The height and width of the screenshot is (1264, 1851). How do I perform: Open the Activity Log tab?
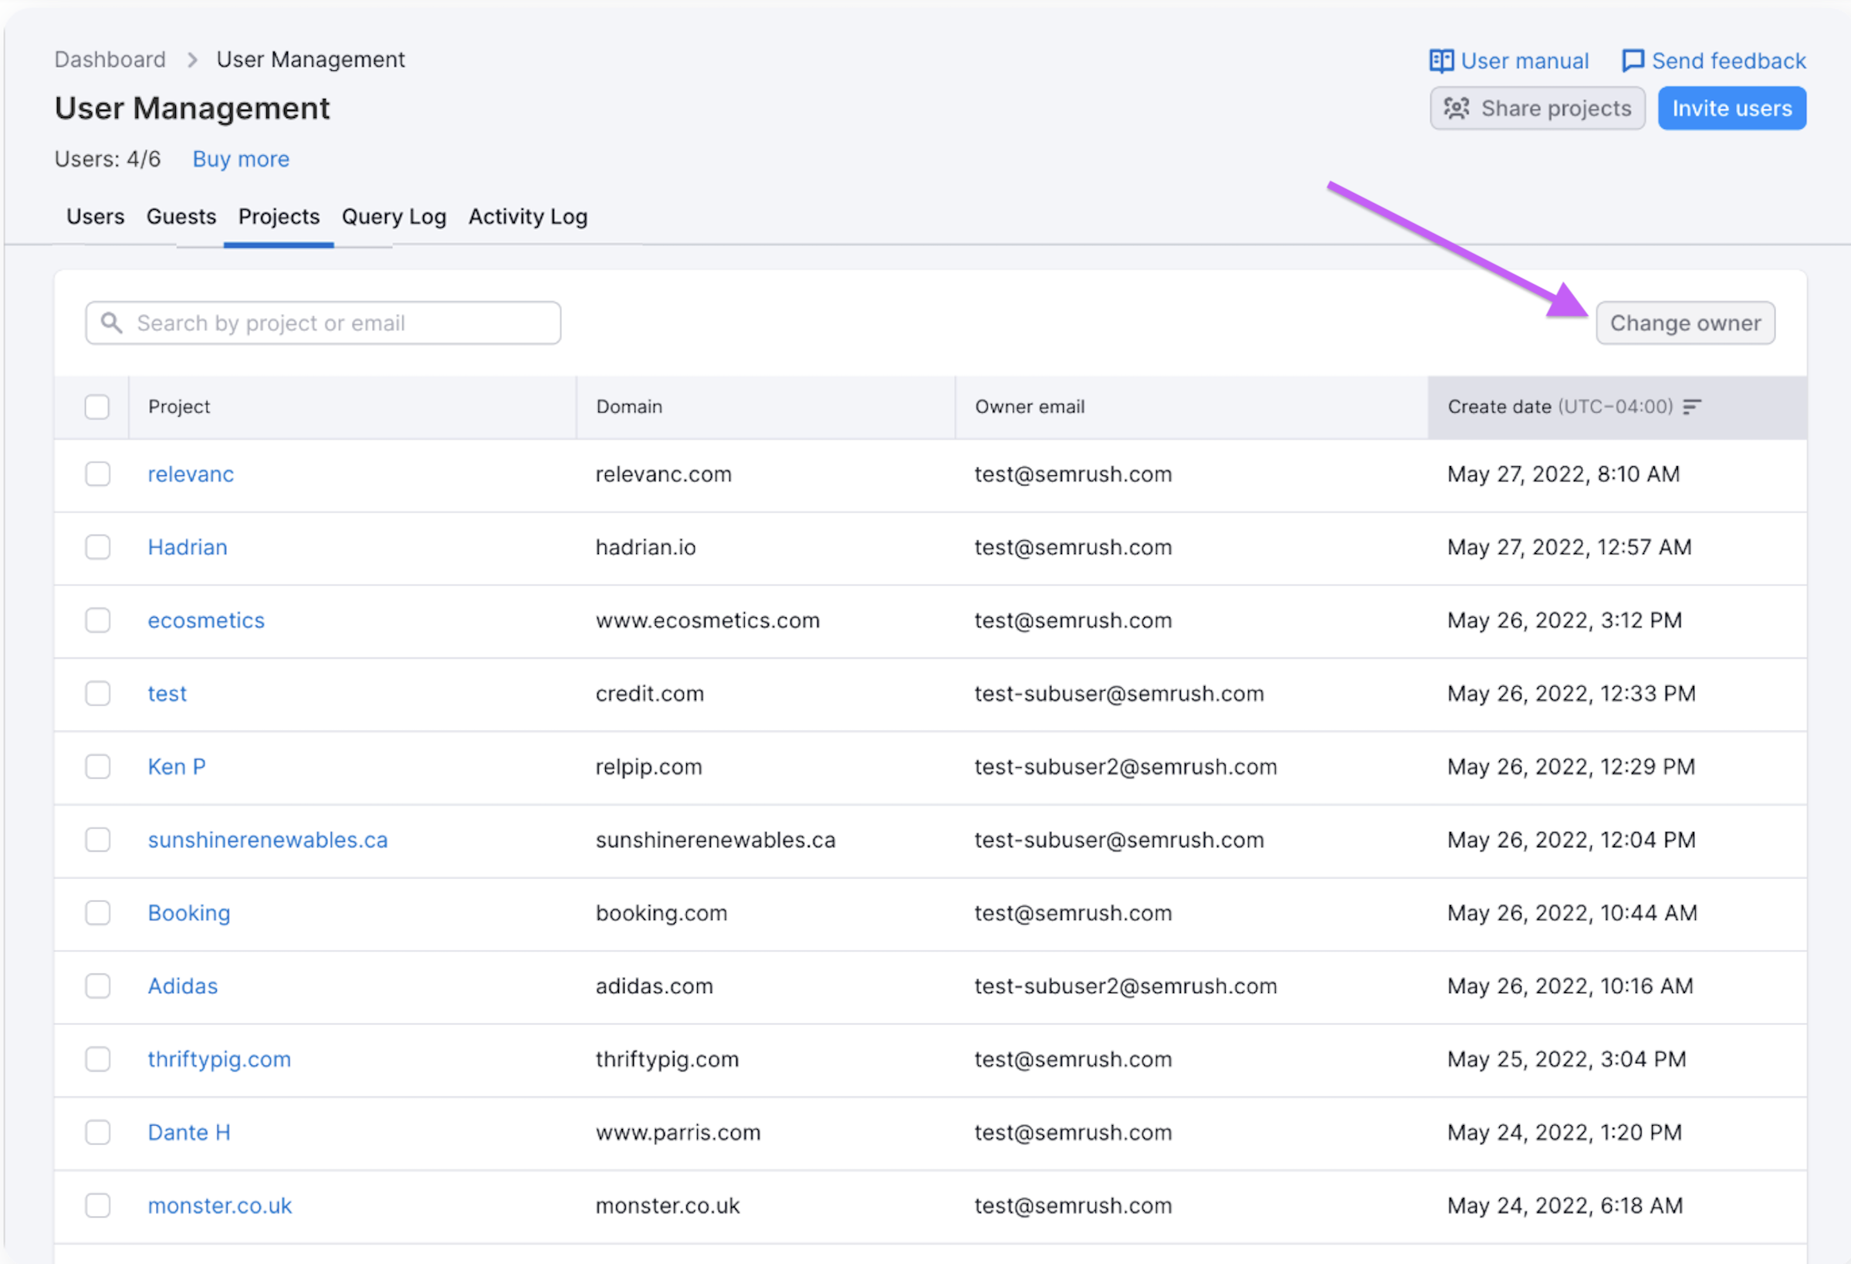527,217
